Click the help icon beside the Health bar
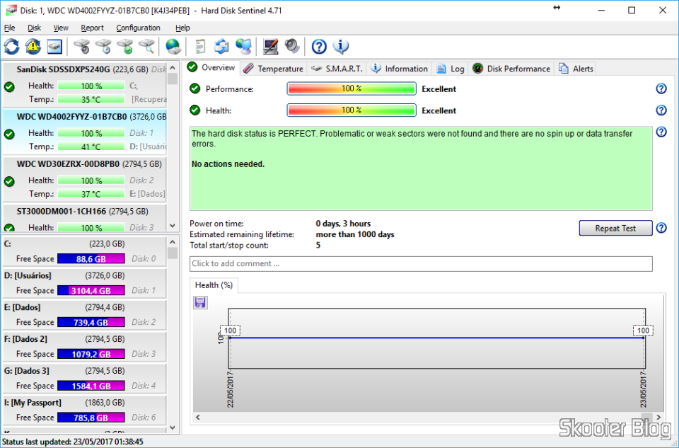Image resolution: width=679 pixels, height=448 pixels. pos(661,110)
